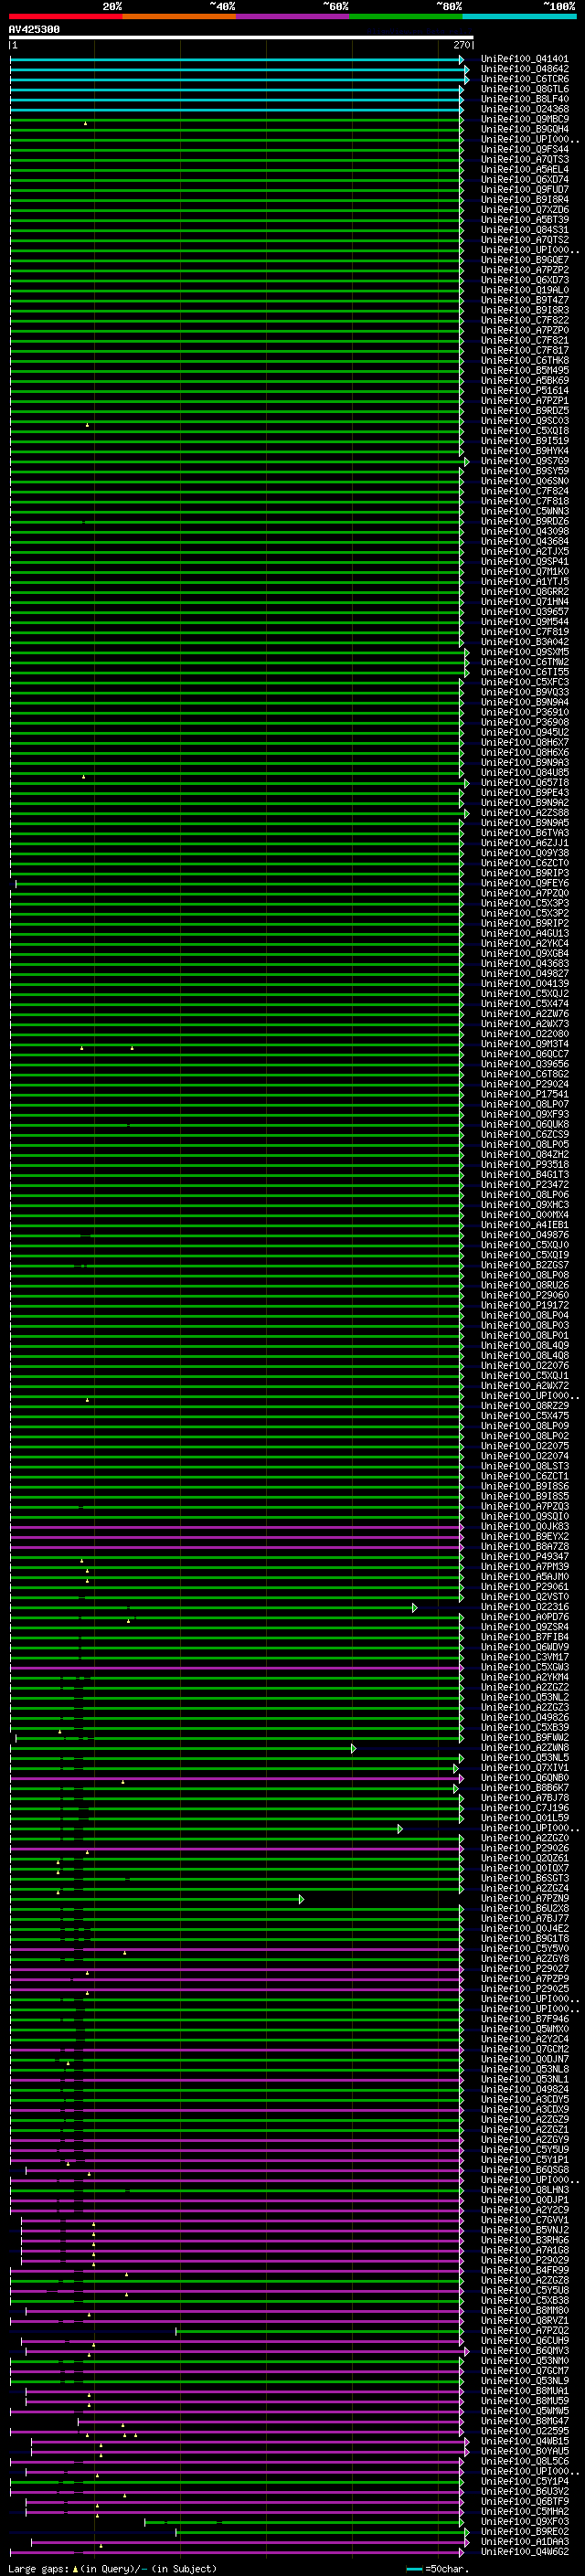585x2576 pixels.
Task: Click UniRef100_Q9FS44 label
Action: pyautogui.click(x=525, y=149)
